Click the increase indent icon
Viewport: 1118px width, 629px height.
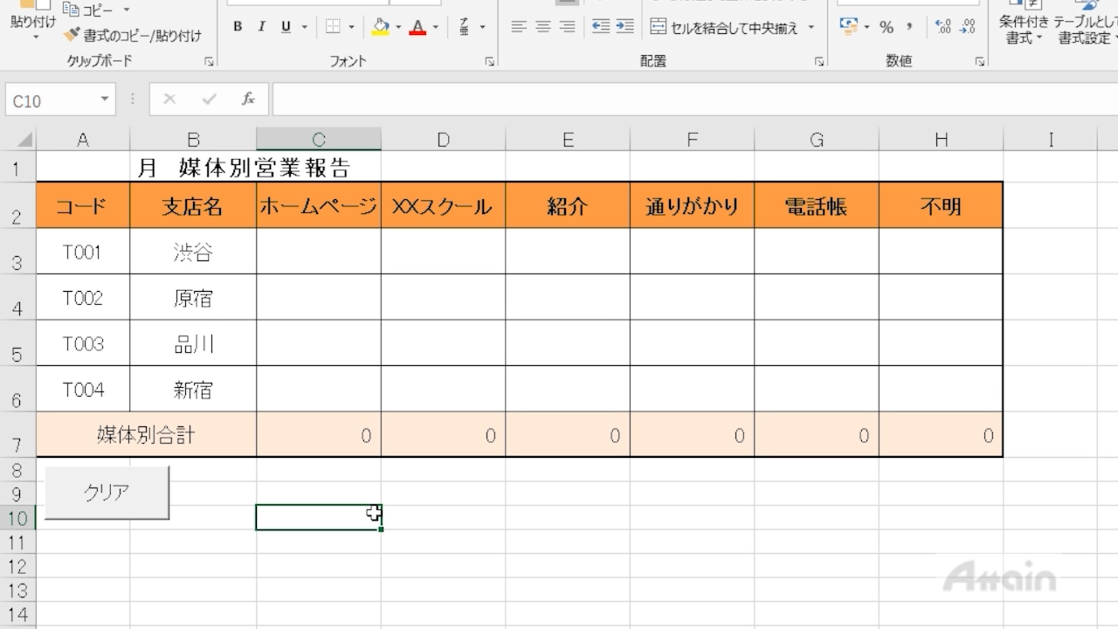(625, 27)
